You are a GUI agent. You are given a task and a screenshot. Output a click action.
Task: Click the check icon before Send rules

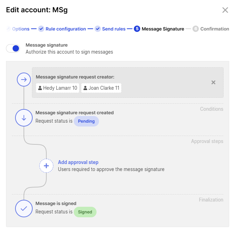[x=98, y=29]
